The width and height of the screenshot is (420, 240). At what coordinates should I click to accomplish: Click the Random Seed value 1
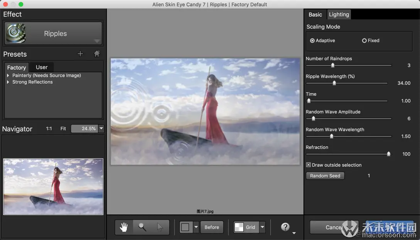(x=369, y=176)
